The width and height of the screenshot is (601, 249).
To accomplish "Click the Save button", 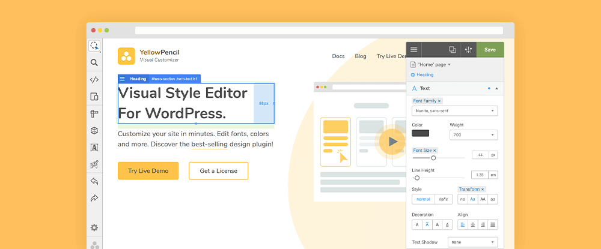I will [x=490, y=50].
